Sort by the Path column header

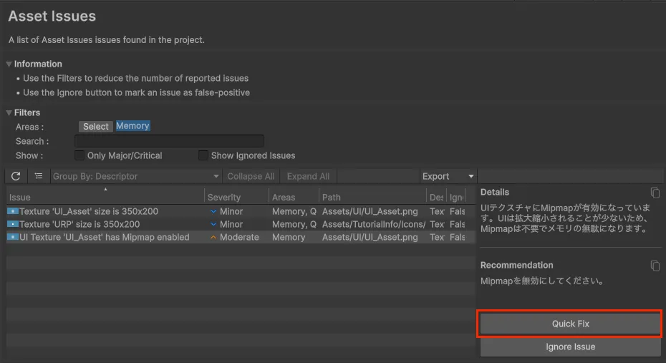[332, 197]
